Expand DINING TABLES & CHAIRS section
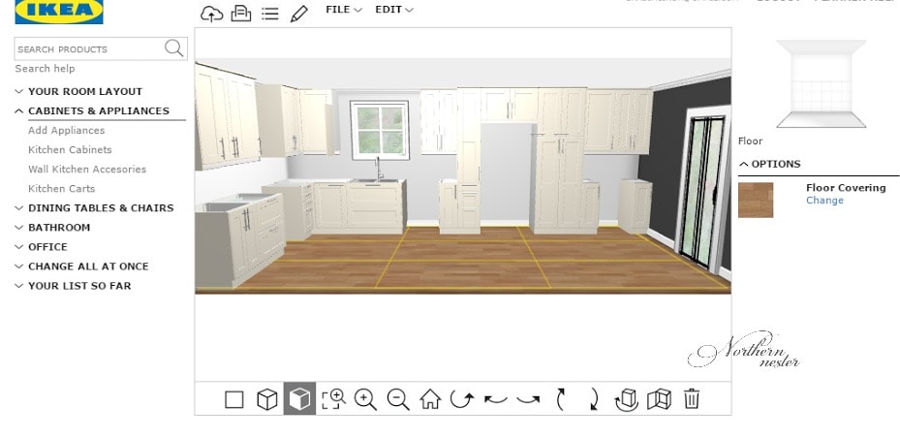Screen dimensions: 900x438 pyautogui.click(x=94, y=207)
